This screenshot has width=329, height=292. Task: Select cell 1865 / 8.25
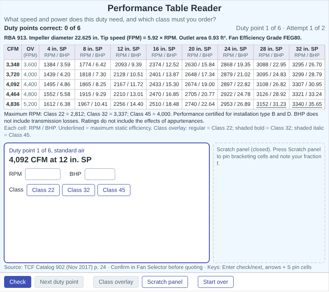pos(93,84)
